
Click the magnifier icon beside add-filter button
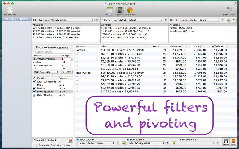coord(234,20)
